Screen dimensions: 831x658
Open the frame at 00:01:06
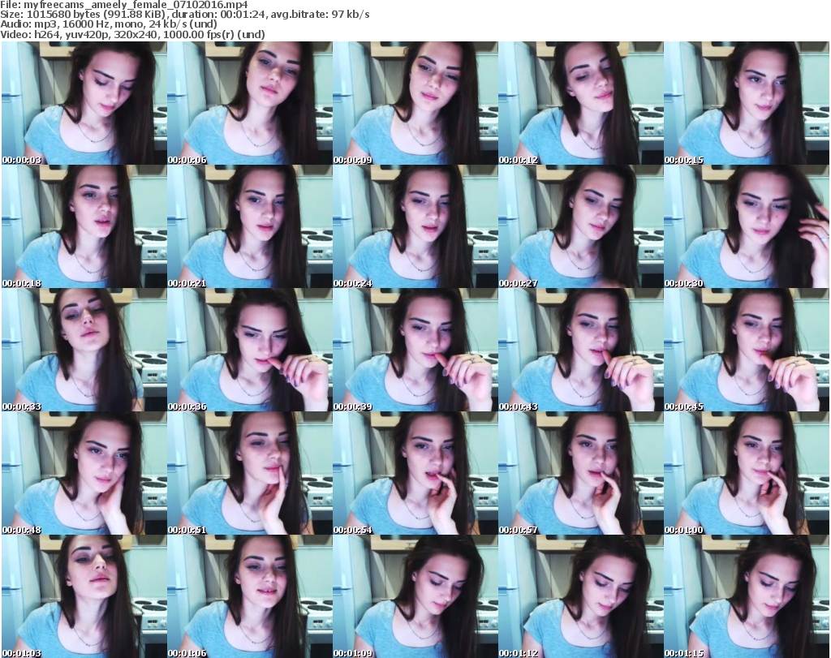click(250, 596)
